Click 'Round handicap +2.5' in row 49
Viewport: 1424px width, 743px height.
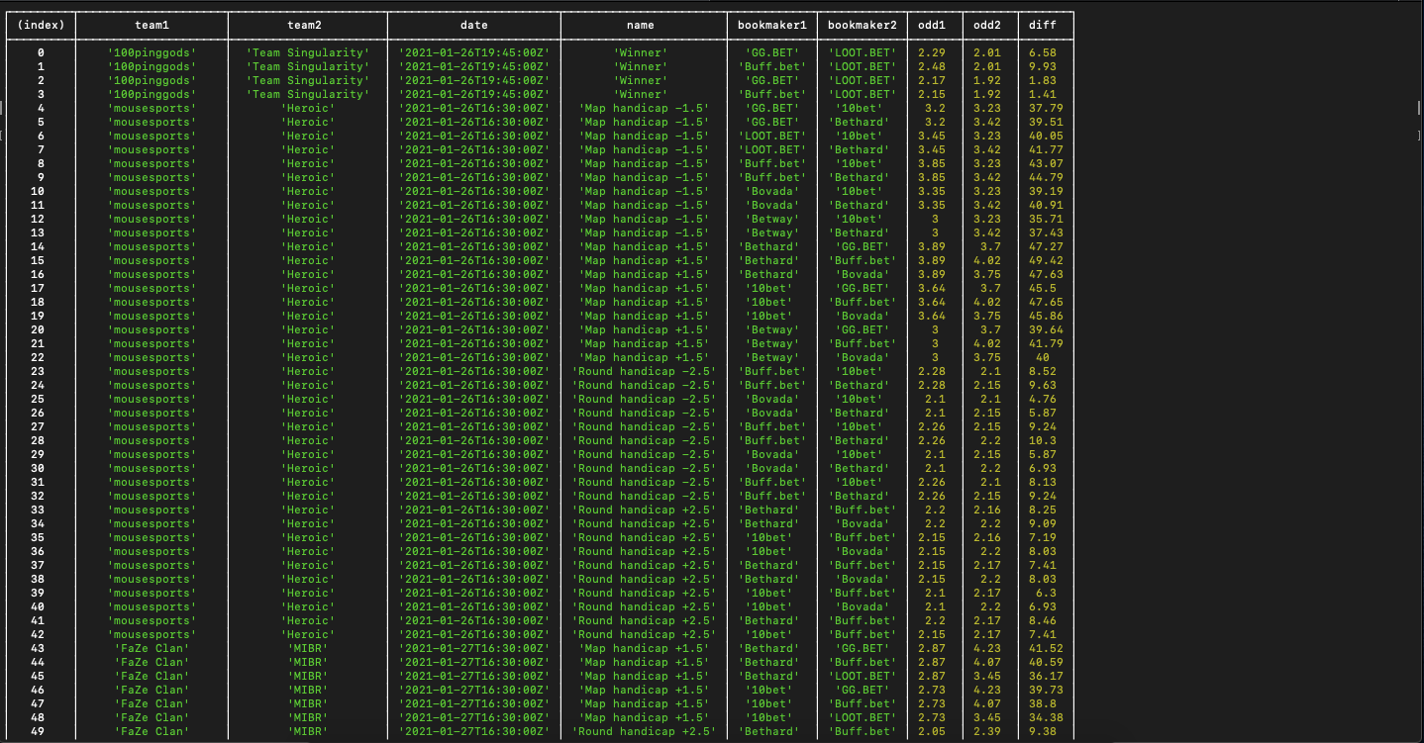point(644,731)
